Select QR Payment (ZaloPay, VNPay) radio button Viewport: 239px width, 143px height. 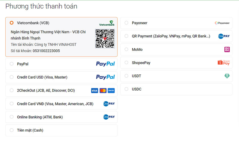[x=126, y=36]
